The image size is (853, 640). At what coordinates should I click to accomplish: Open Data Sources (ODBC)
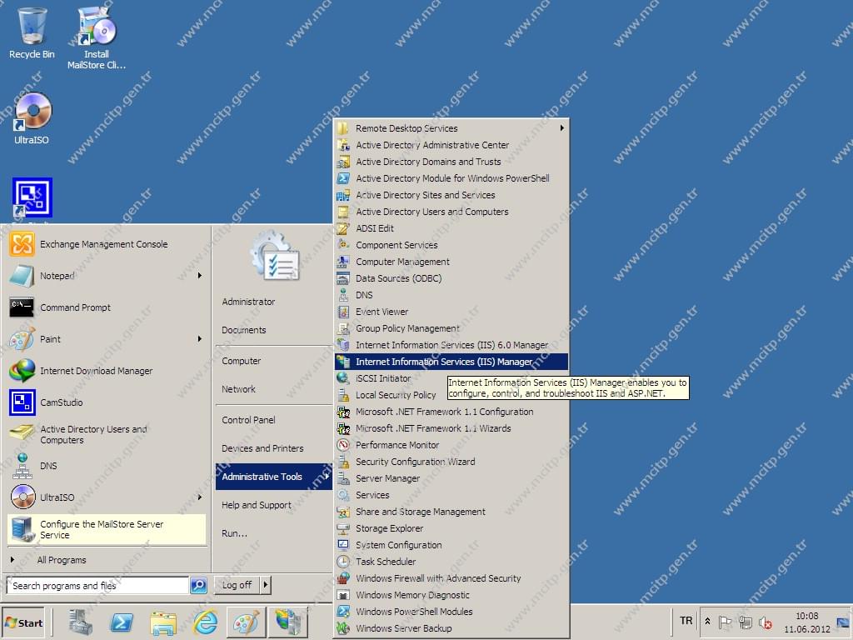point(451,278)
